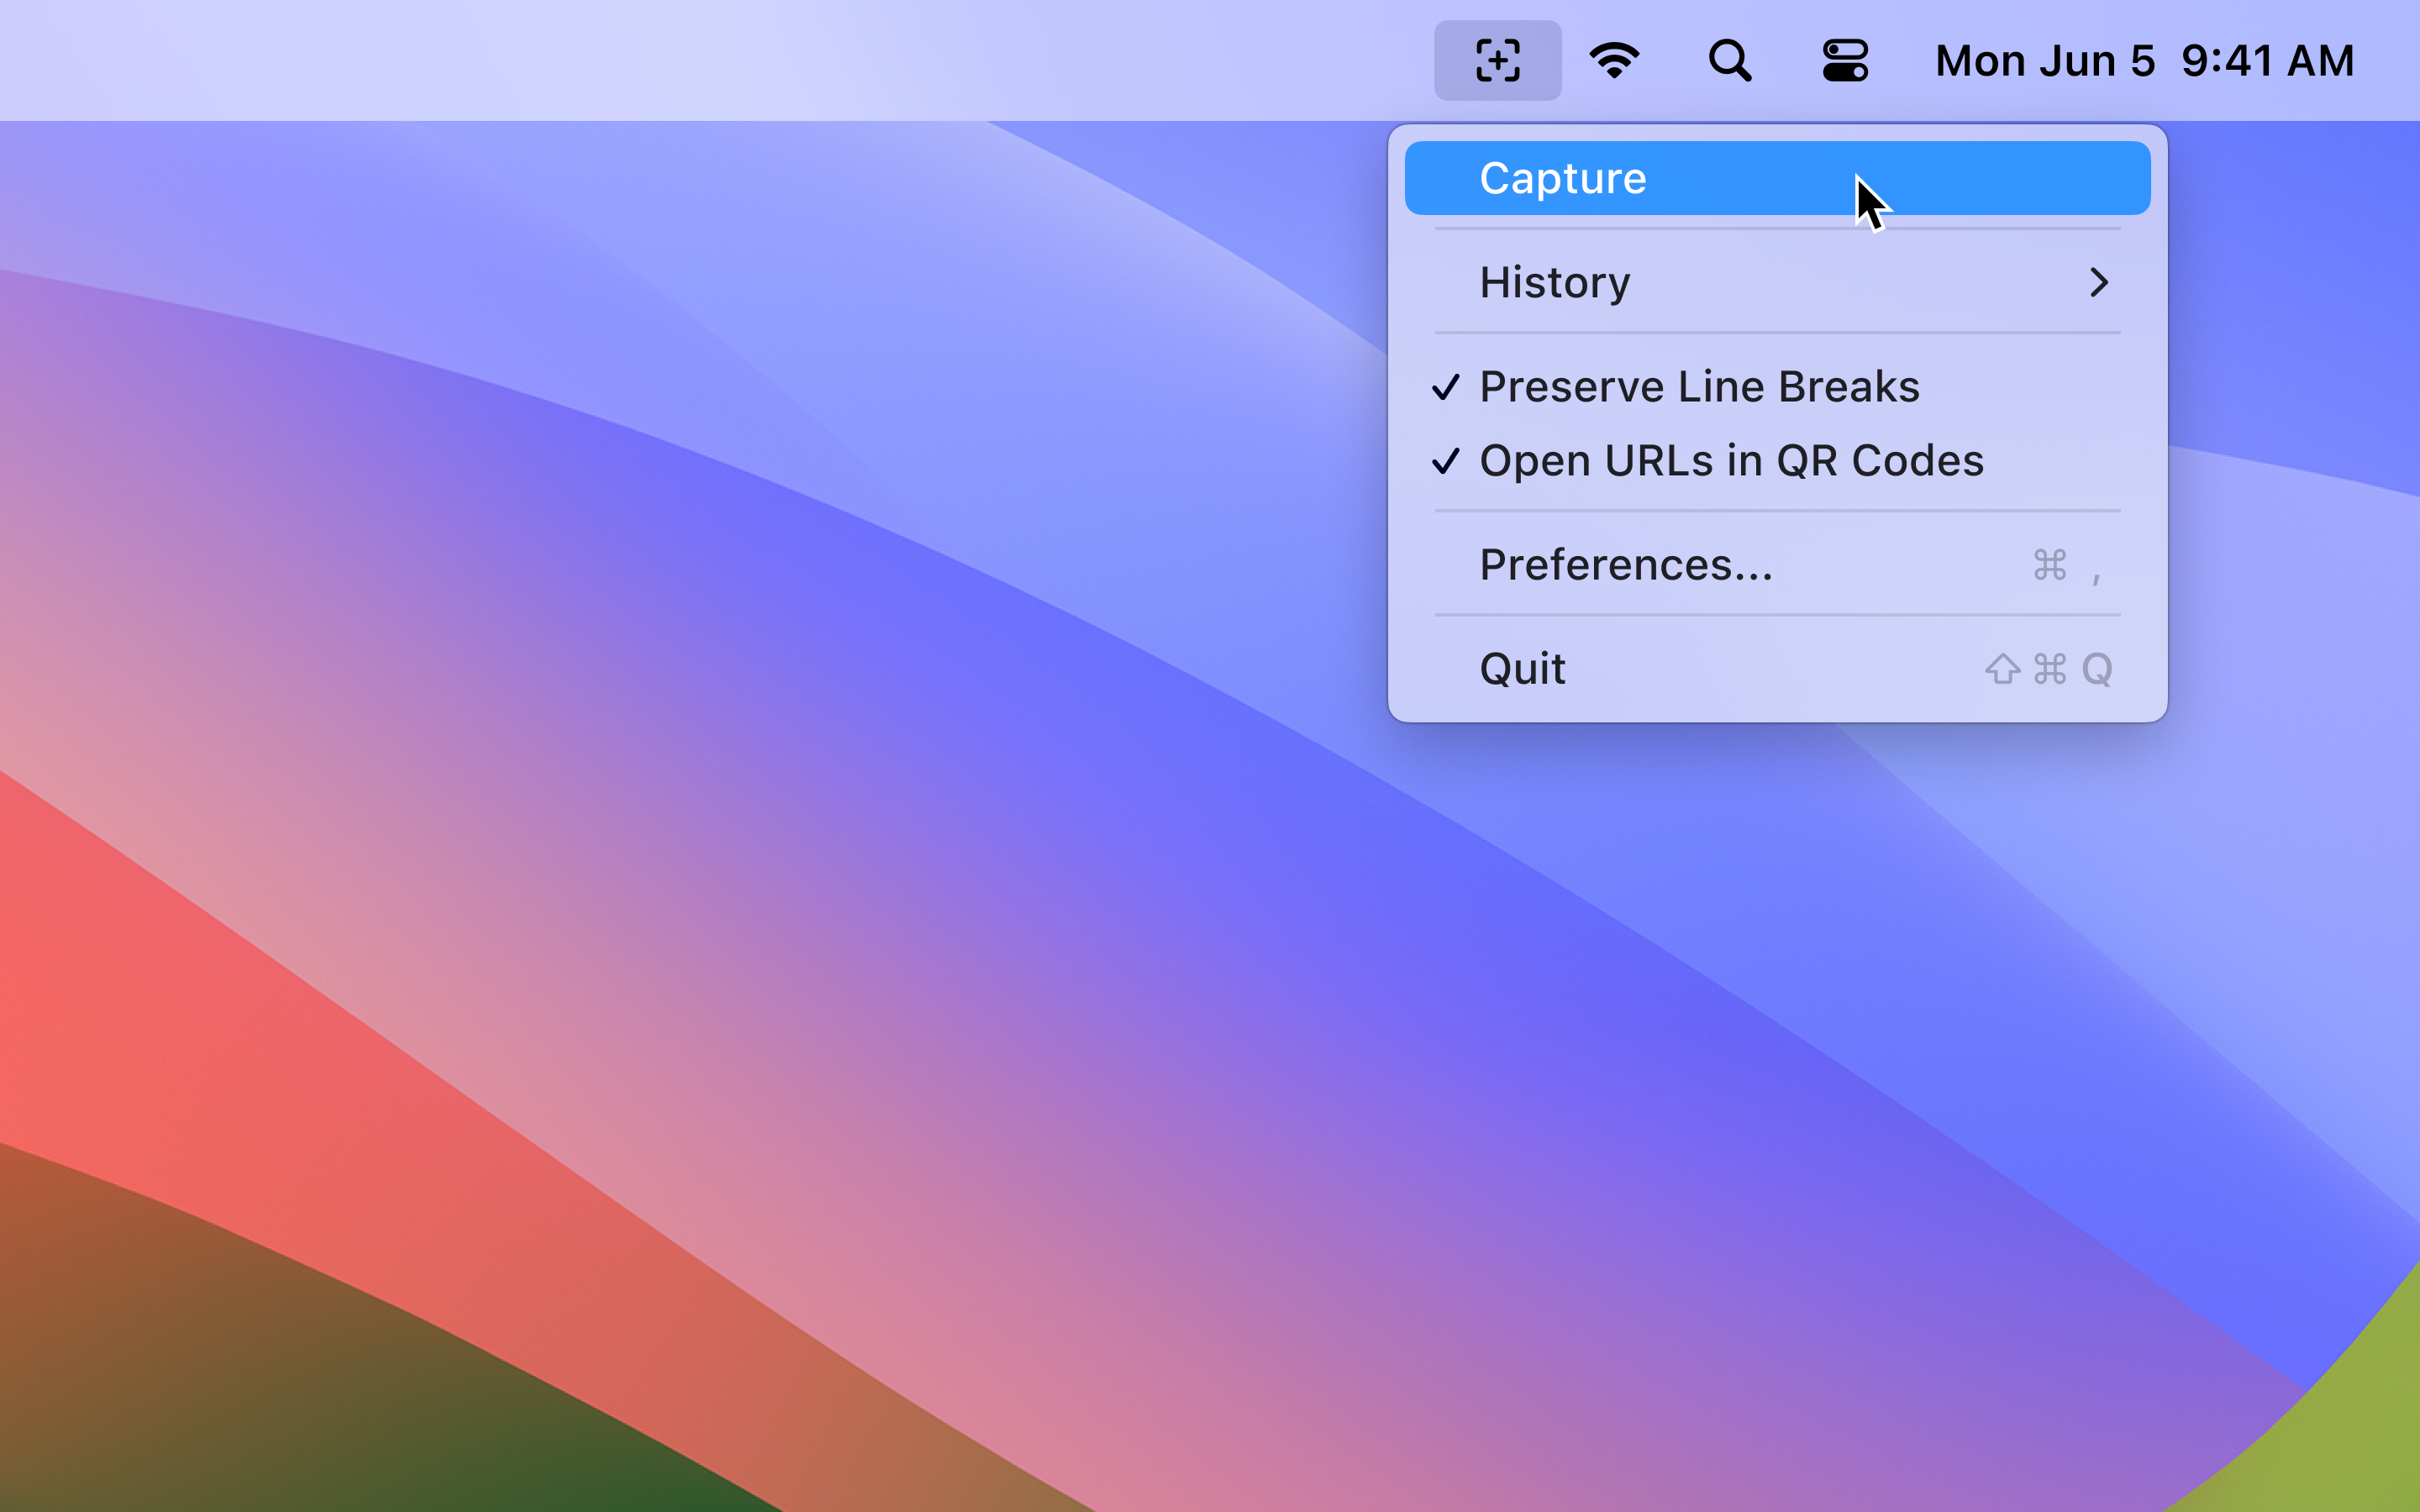Toggle Preserve Line Breaks option
Viewport: 2420px width, 1512px height.
[1777, 386]
